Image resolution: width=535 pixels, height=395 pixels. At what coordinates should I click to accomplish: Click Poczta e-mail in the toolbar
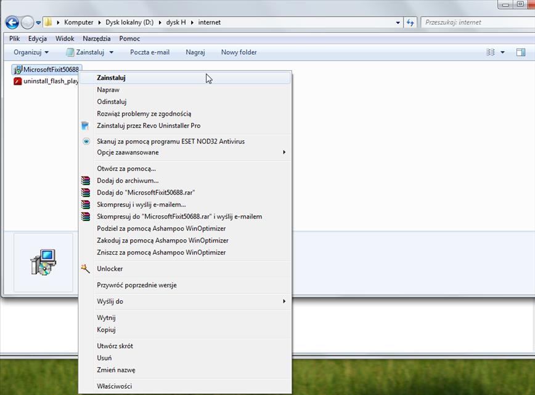150,52
